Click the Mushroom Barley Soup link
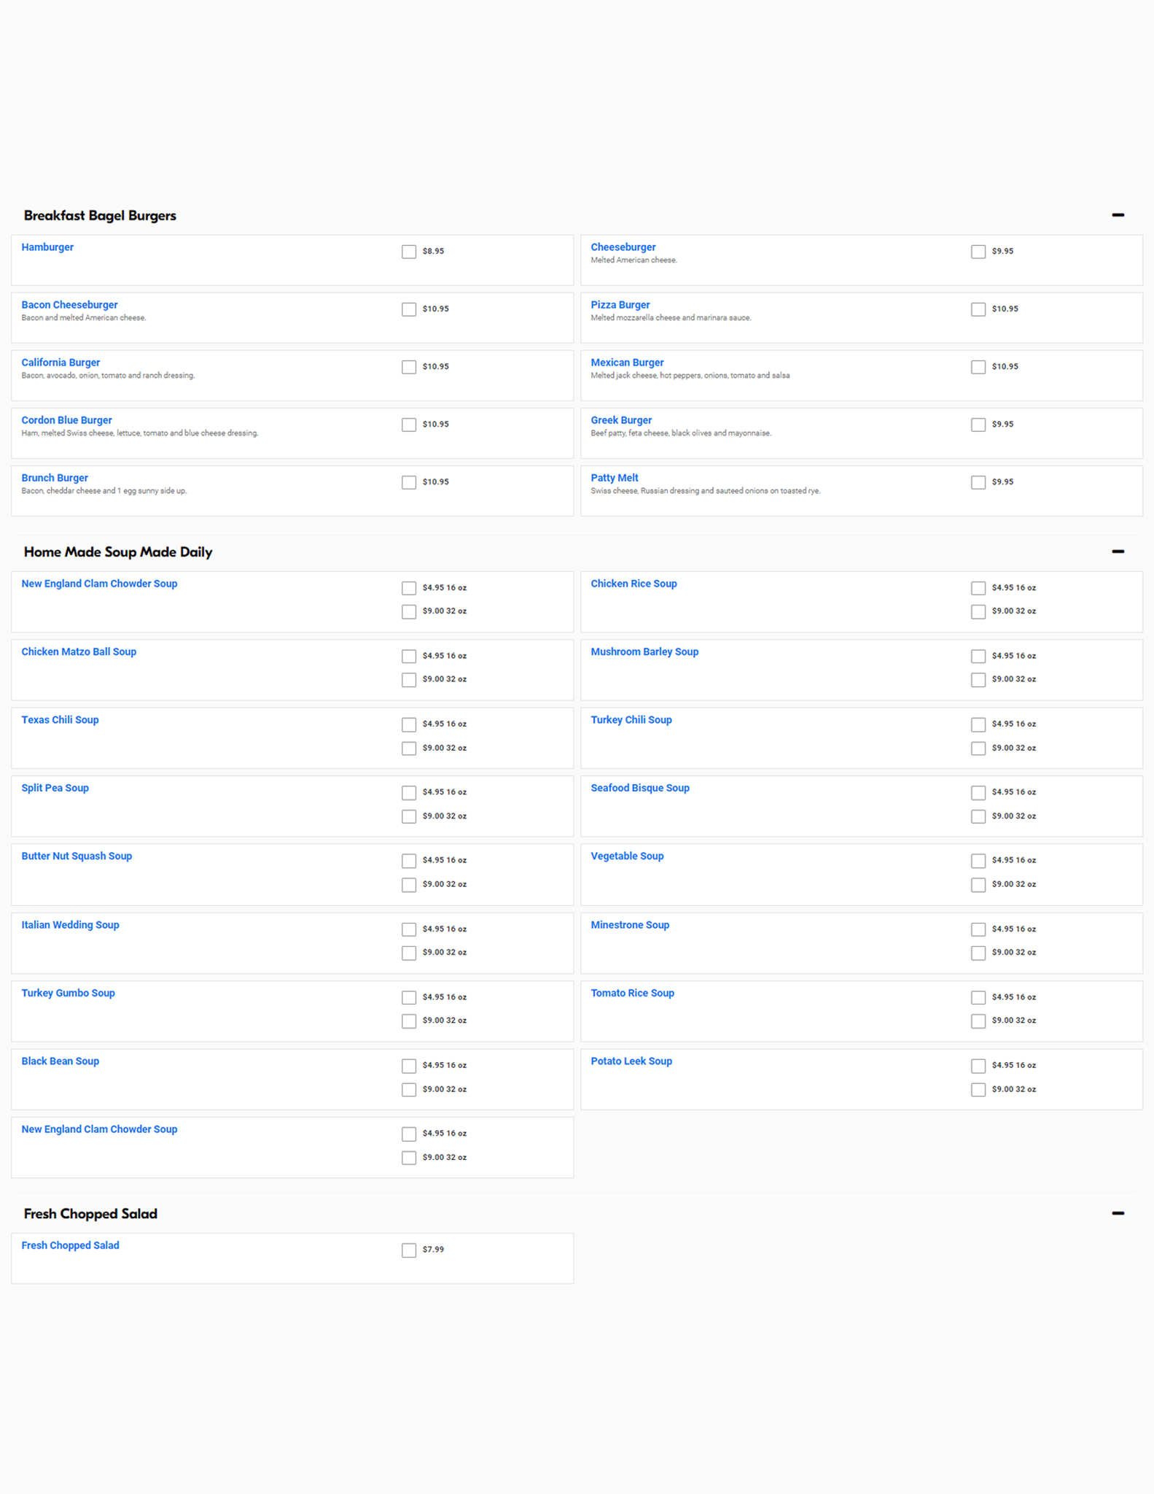This screenshot has width=1154, height=1494. coord(644,651)
